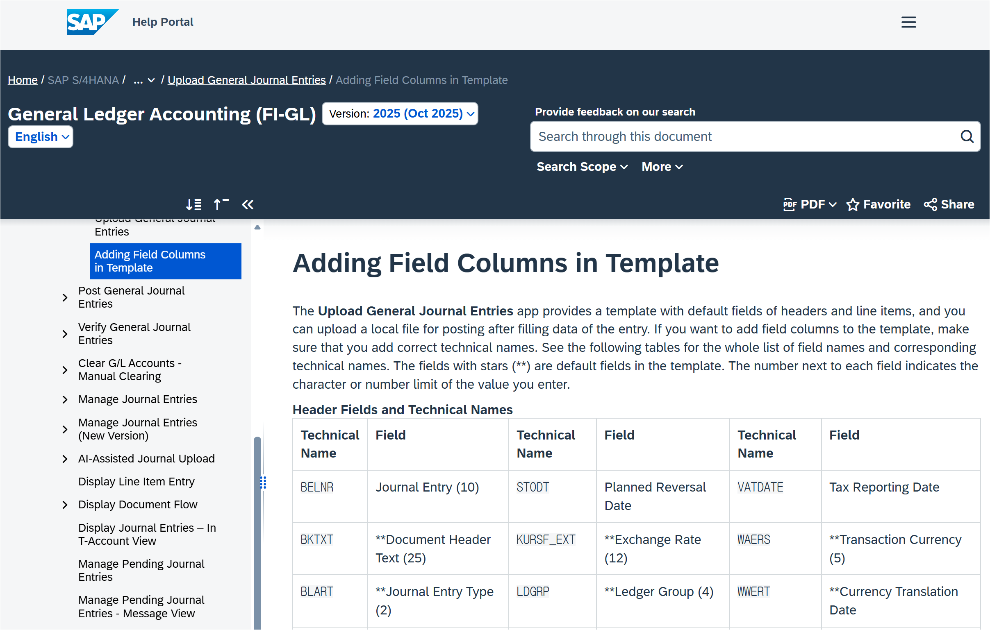Hide the table of contents panel
Viewport: 990px width, 630px height.
pyautogui.click(x=248, y=204)
